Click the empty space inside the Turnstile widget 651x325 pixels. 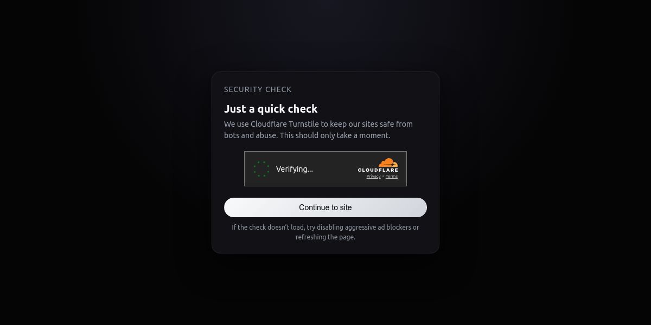point(334,169)
